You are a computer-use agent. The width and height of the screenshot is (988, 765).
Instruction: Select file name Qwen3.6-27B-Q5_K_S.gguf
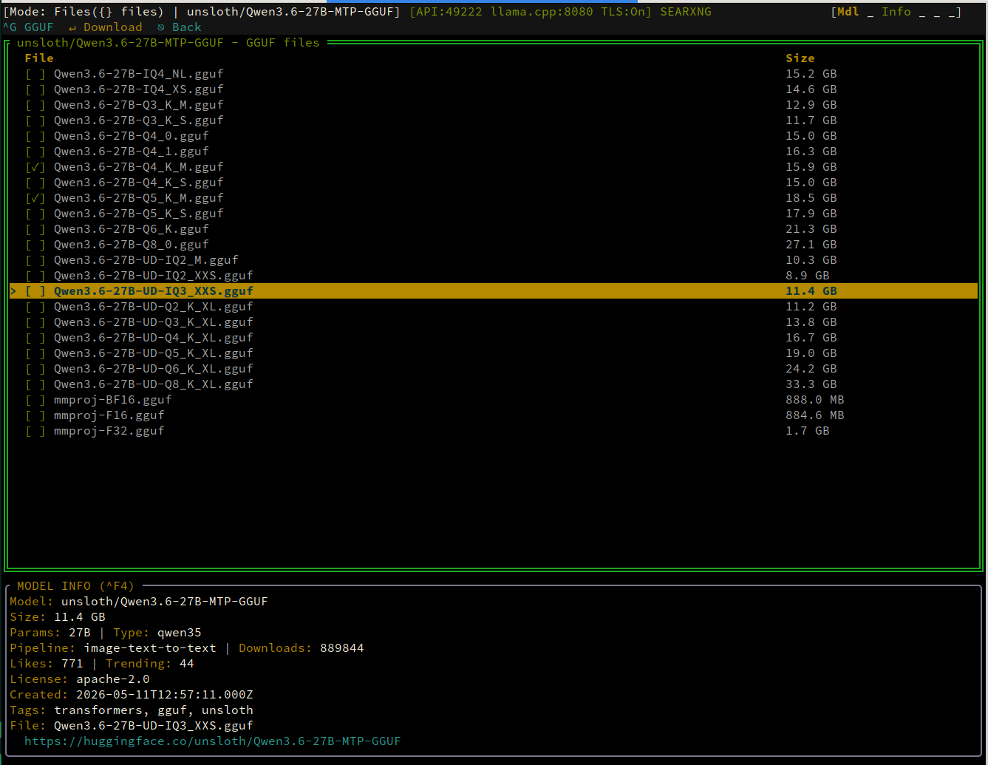coord(139,214)
